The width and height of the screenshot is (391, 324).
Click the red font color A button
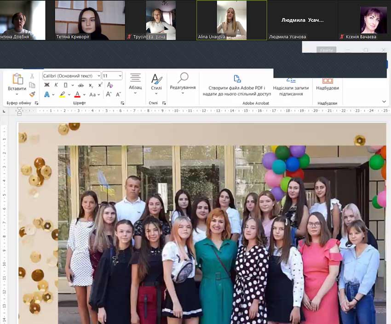pyautogui.click(x=77, y=95)
